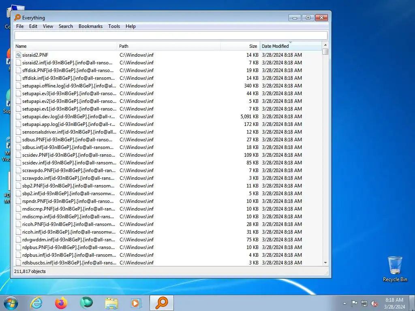Select the sbp2.PNF file icon

[x=18, y=185]
